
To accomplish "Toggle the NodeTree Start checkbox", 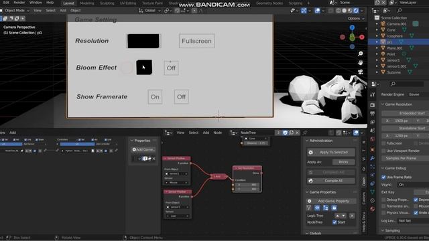I will (x=334, y=222).
